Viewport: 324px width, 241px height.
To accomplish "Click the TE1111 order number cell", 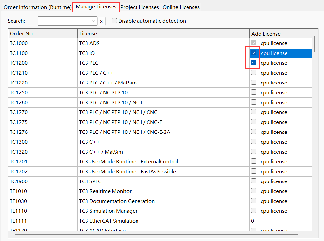I will click(43, 221).
